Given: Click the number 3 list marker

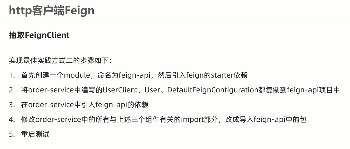Looking at the screenshot, I should coord(11,105).
